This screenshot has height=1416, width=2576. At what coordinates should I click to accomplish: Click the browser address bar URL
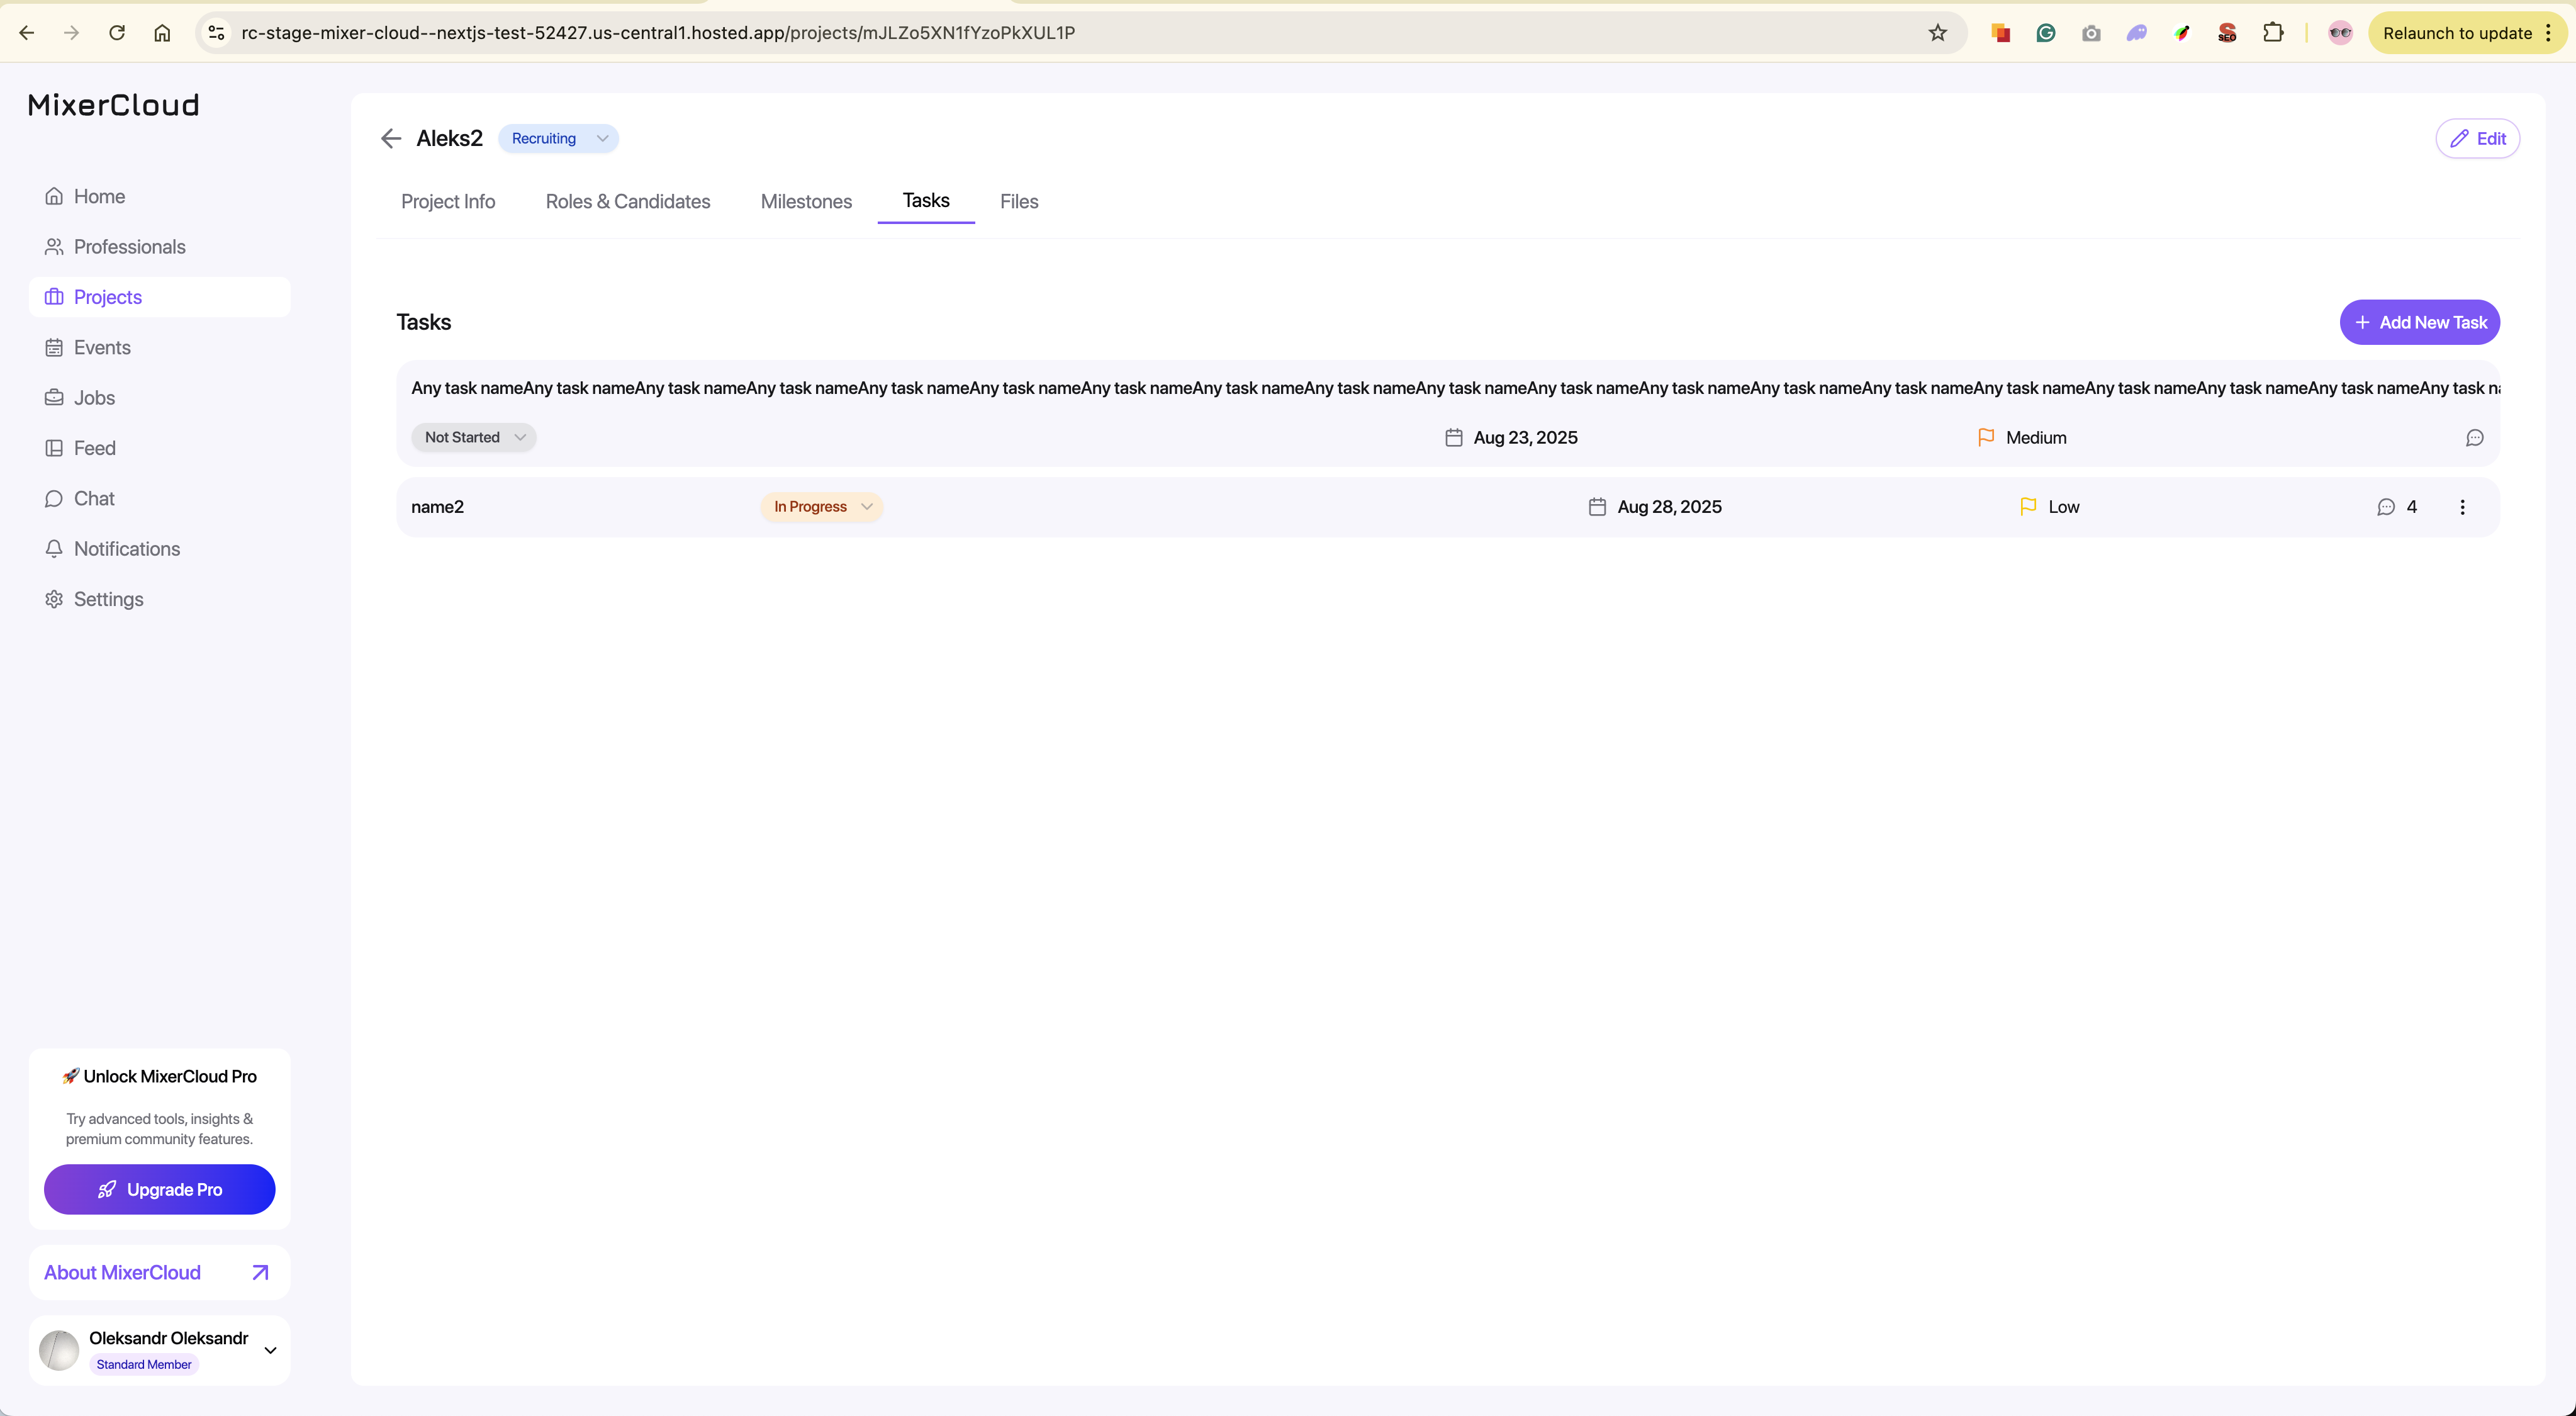(658, 33)
